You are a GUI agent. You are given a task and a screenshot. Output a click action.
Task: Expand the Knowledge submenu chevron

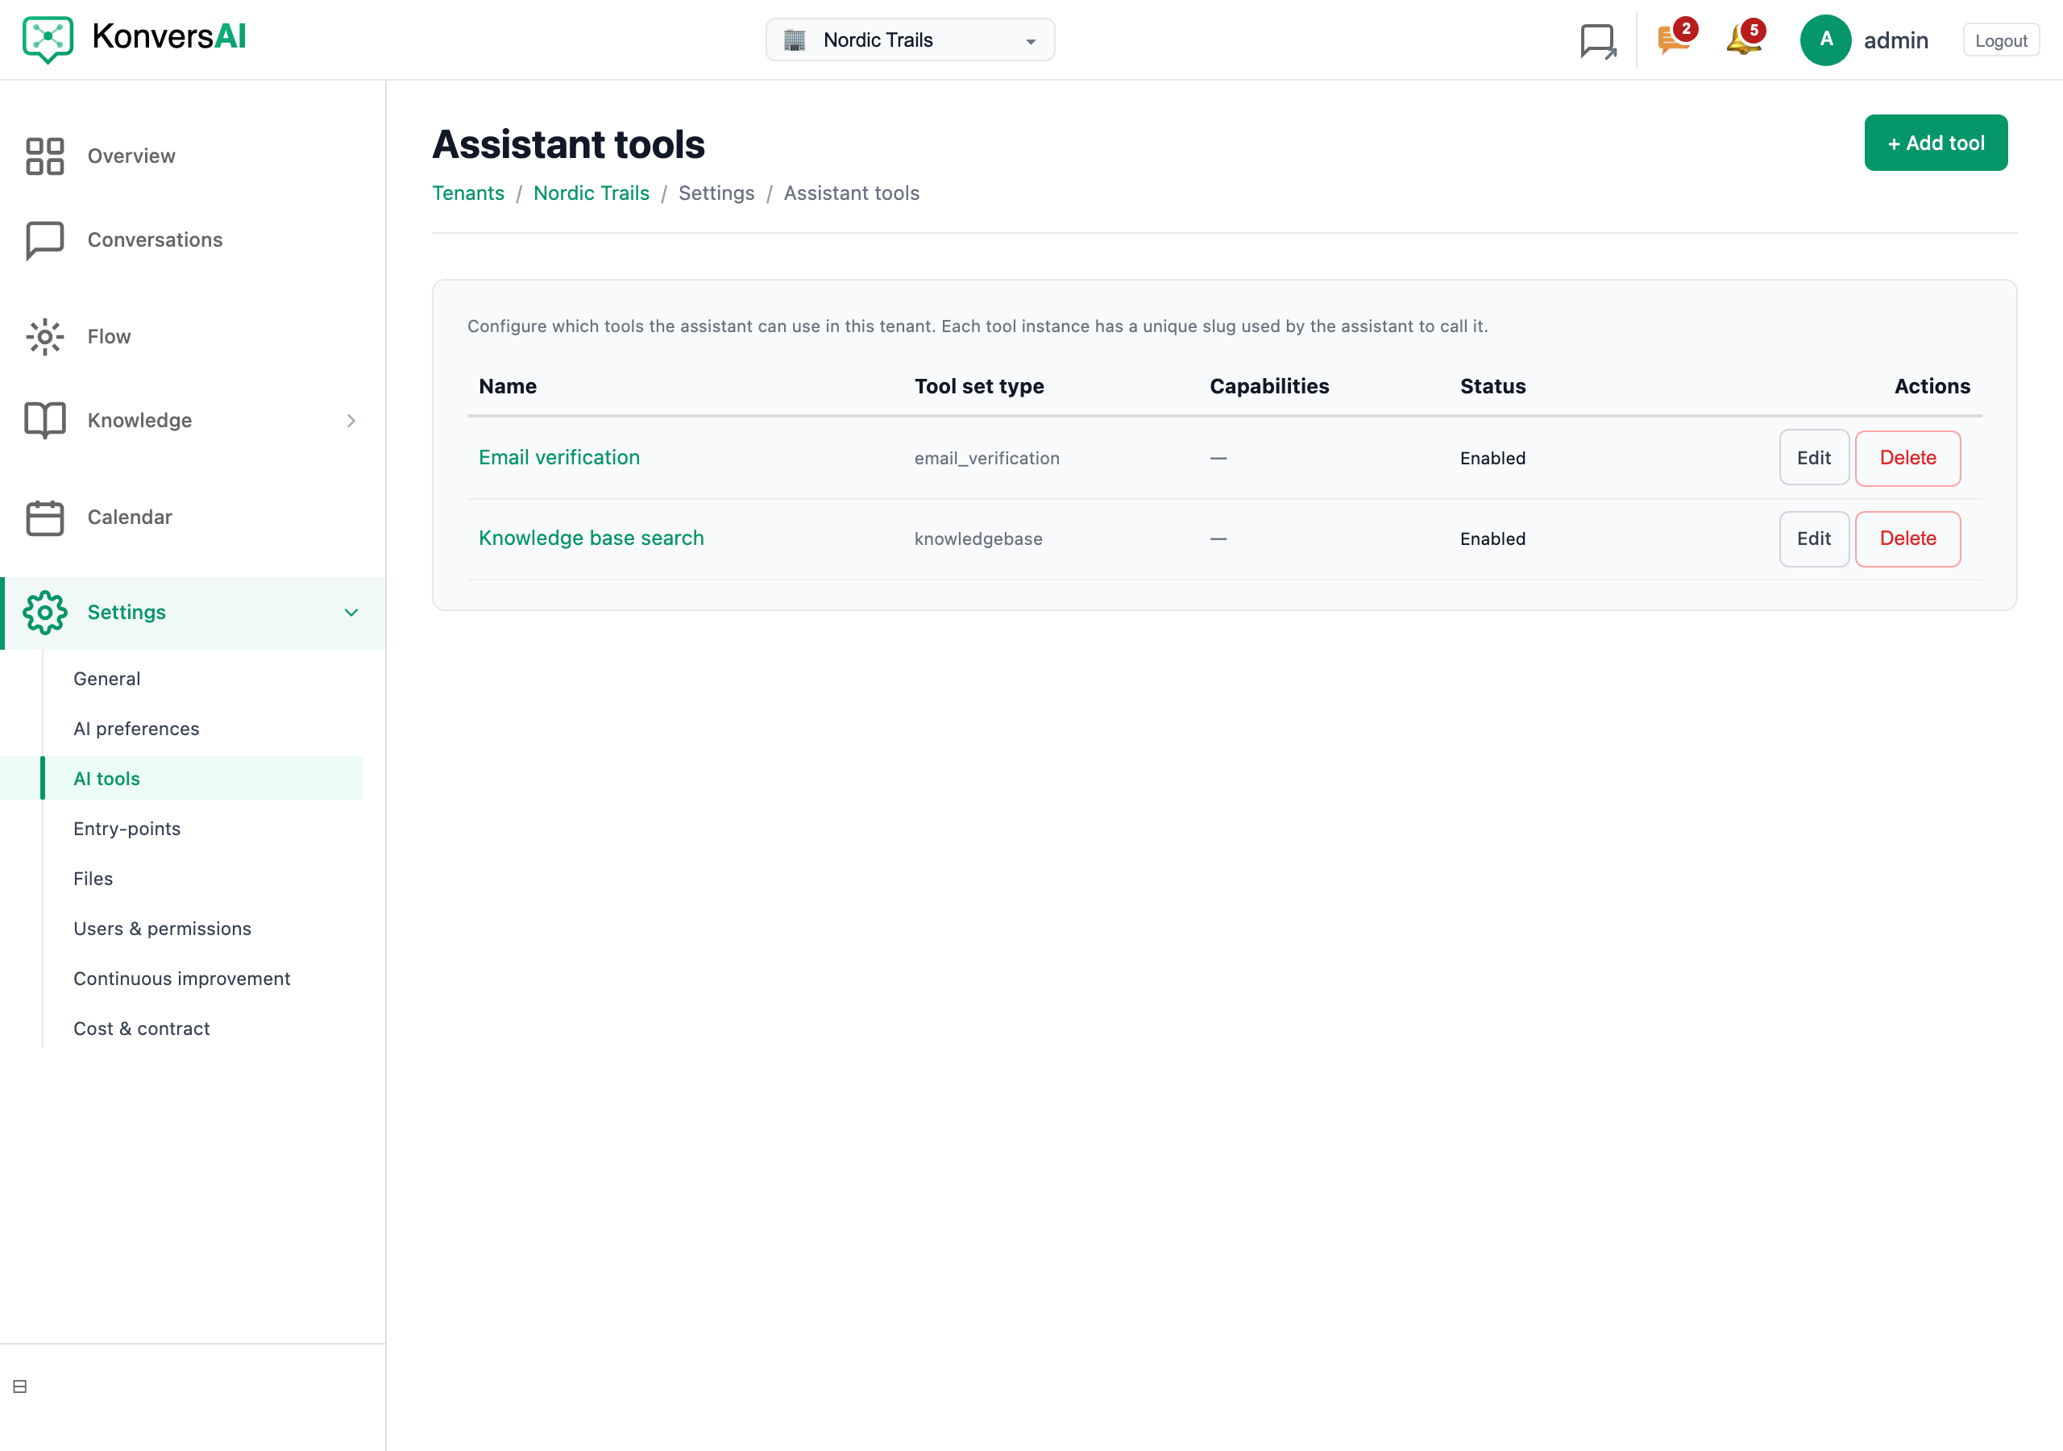coord(351,420)
